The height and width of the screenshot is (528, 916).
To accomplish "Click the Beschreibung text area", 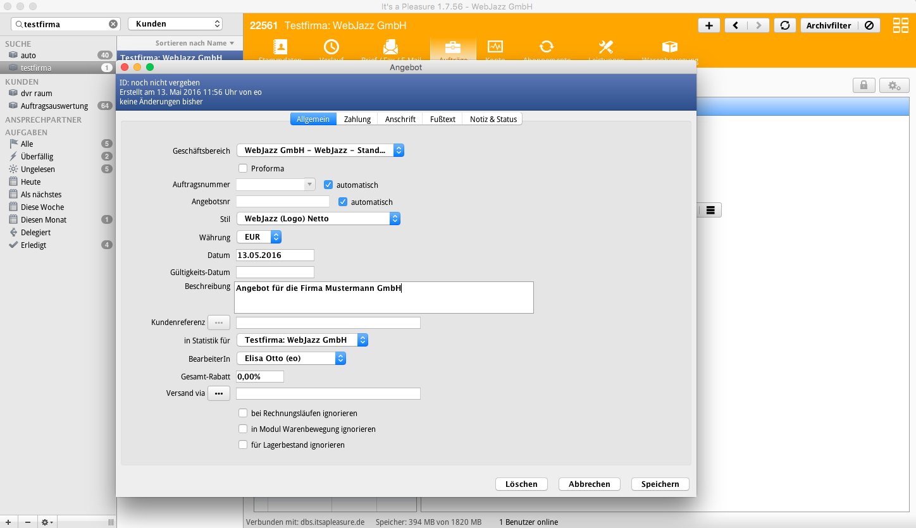I will coord(384,297).
